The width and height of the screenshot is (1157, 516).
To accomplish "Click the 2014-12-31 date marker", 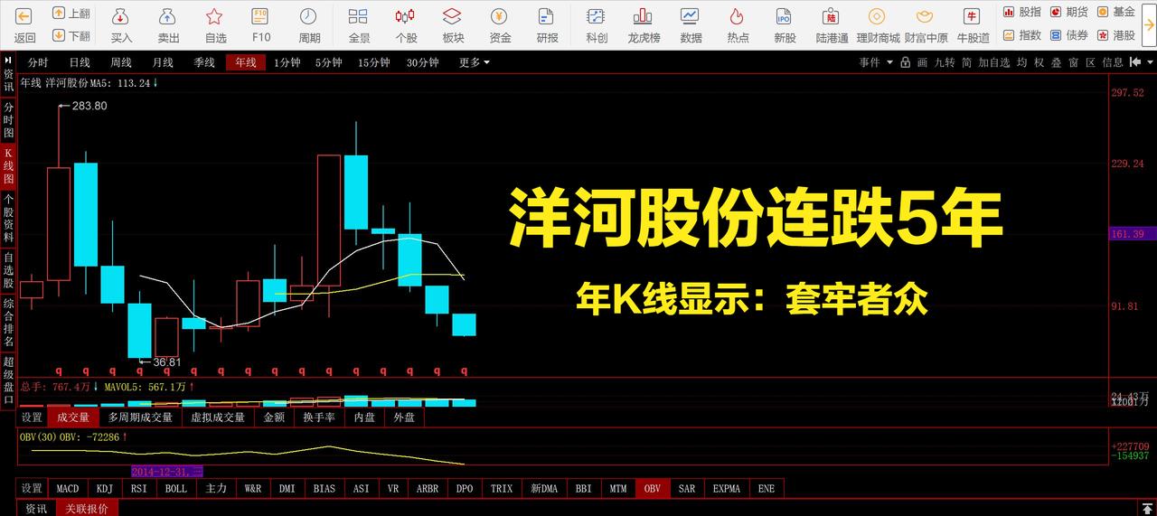I will point(167,472).
